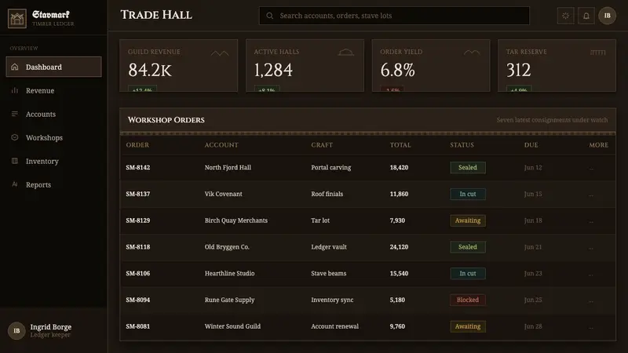
Task: Click the Portal carving craft cell
Action: (330, 167)
